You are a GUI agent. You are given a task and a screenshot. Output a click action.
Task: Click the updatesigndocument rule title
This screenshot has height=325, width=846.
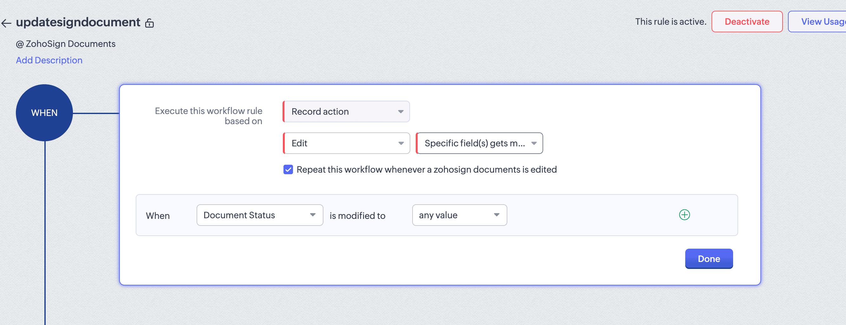[78, 22]
